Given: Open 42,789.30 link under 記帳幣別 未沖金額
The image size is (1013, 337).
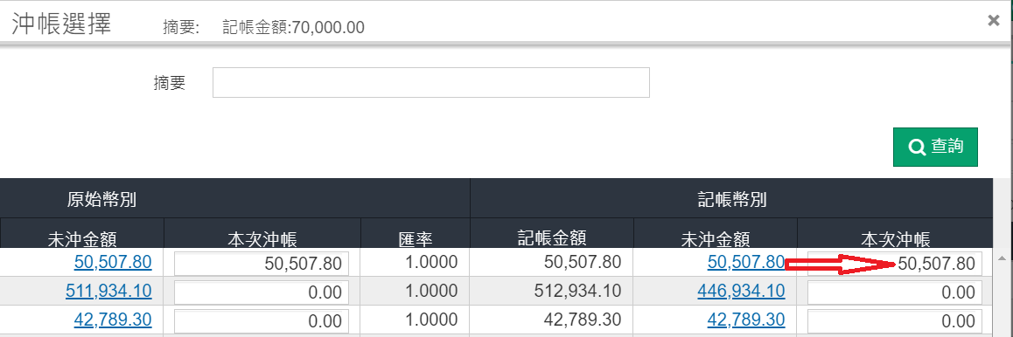Looking at the screenshot, I should (x=746, y=320).
